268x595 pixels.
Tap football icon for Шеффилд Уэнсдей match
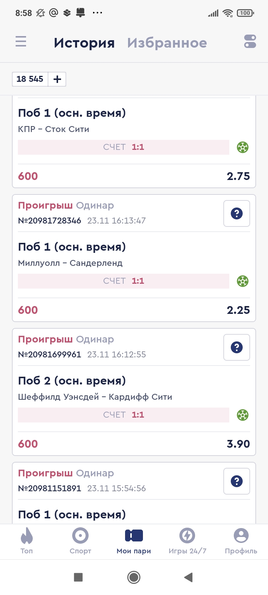coord(243,415)
